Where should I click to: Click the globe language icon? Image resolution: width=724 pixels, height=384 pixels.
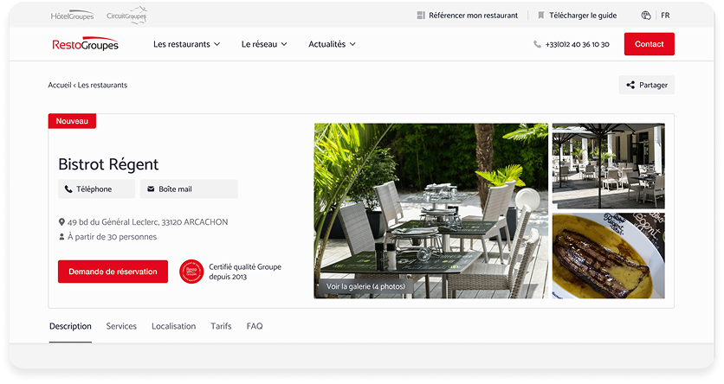(x=646, y=16)
